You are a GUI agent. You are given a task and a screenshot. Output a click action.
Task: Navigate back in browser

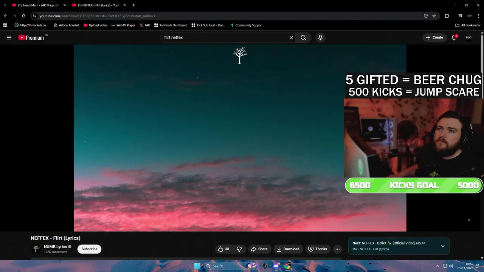pyautogui.click(x=5, y=16)
